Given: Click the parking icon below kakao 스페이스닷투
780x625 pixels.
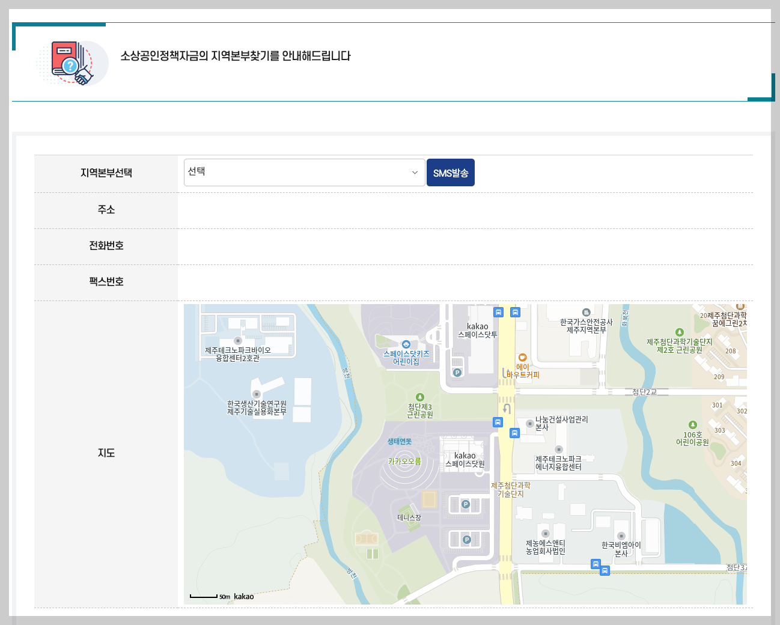Looking at the screenshot, I should click(457, 373).
